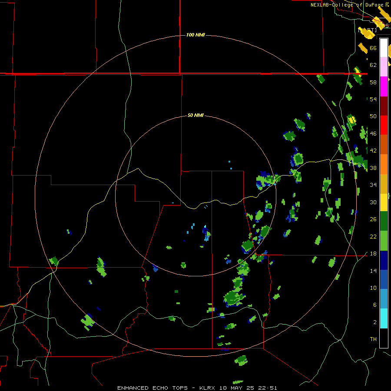391x391 pixels.
Task: Click the '2' legend value
Action: 374,322
